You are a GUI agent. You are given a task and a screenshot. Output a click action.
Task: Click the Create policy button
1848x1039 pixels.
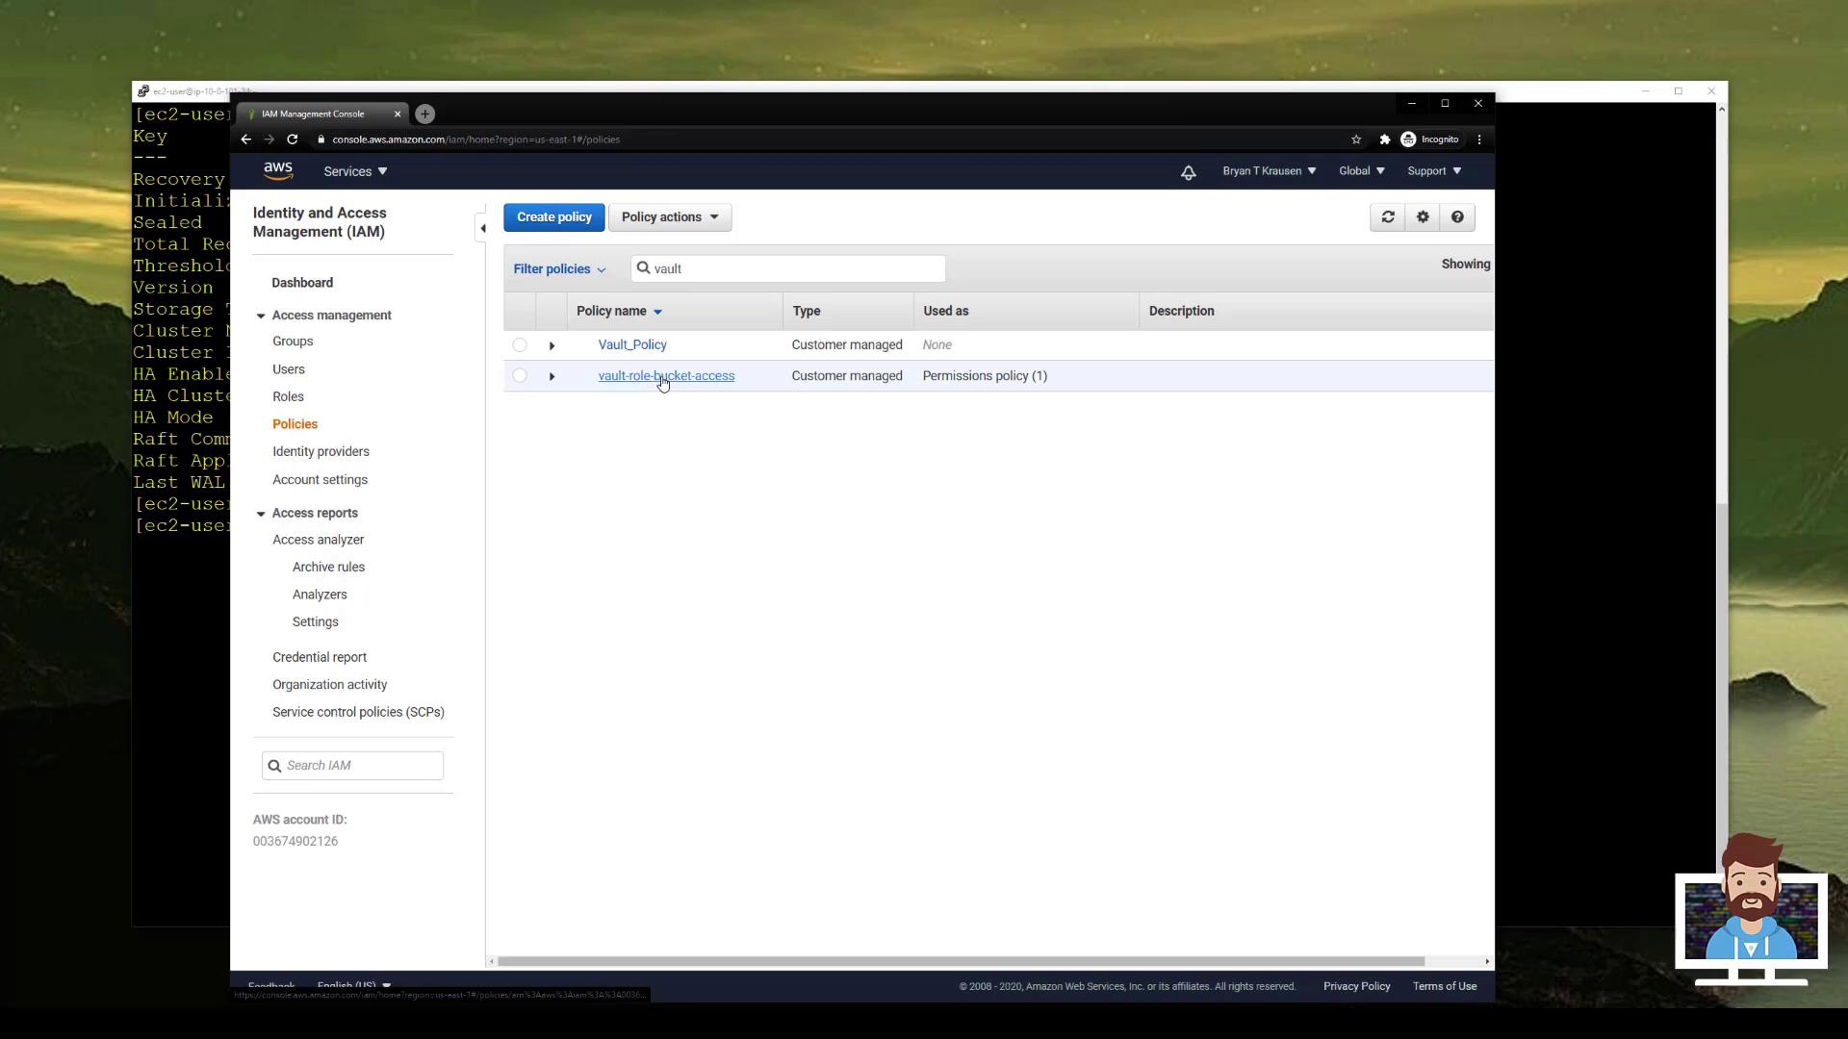tap(553, 217)
